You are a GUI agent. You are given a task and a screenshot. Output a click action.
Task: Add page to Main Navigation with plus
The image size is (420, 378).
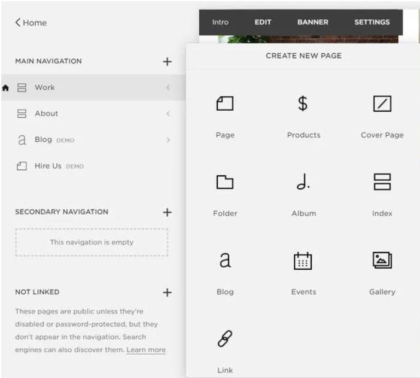click(x=167, y=62)
